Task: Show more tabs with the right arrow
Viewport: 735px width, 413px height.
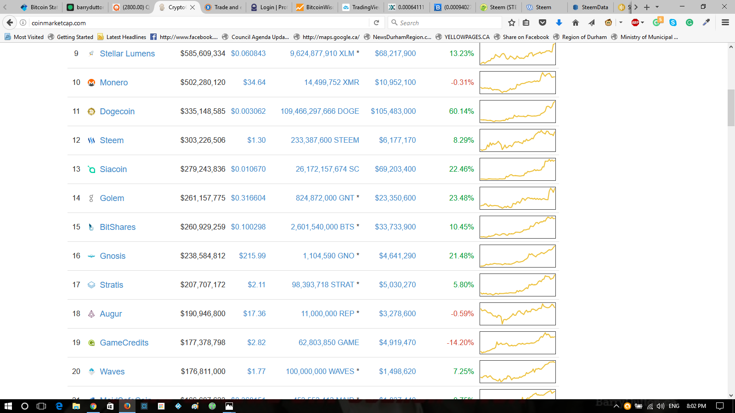Action: tap(636, 7)
